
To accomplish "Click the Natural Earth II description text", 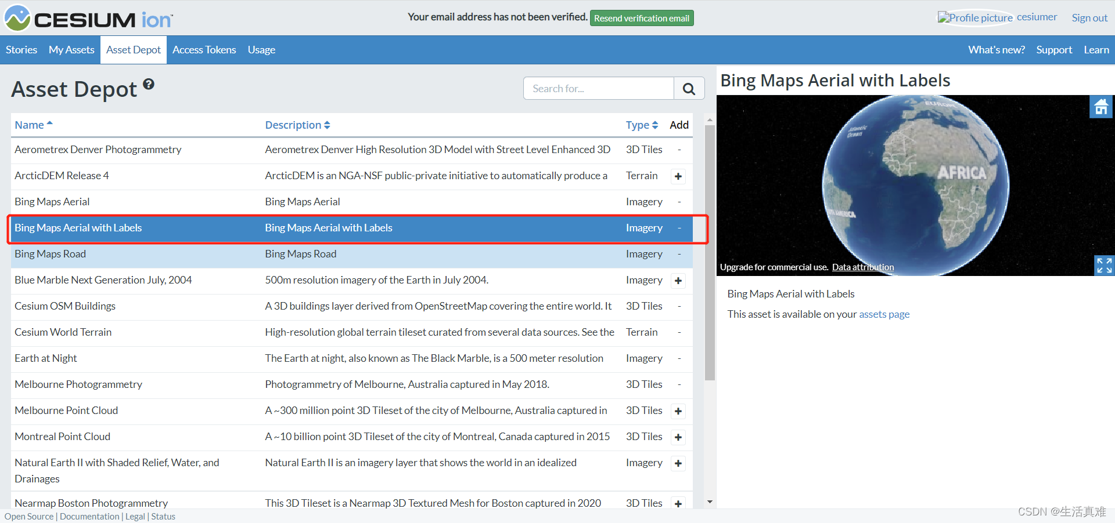I will click(x=420, y=463).
